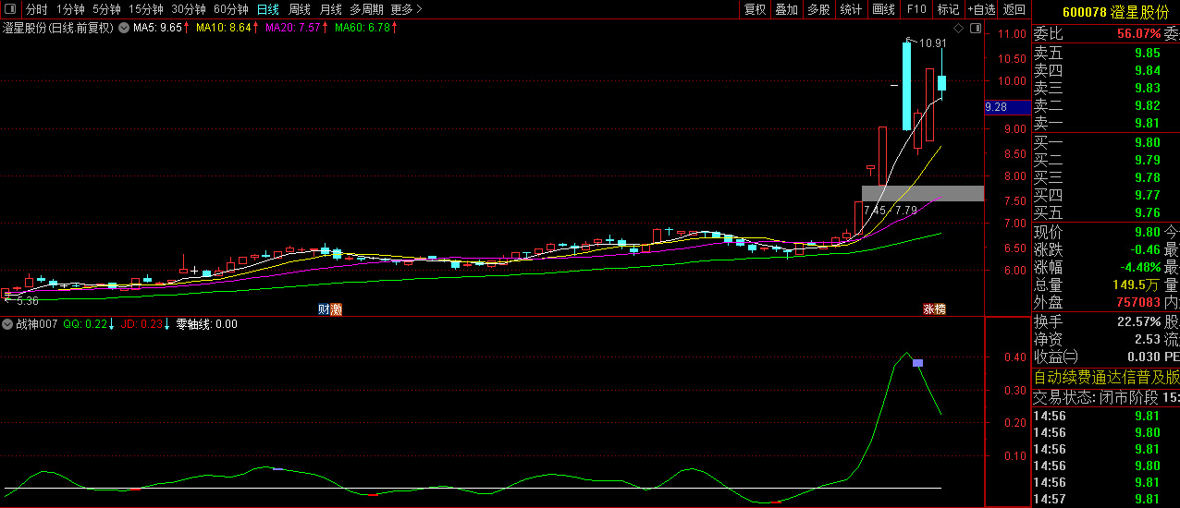Click the 复权 adjustment button
1180x508 pixels.
tap(756, 9)
